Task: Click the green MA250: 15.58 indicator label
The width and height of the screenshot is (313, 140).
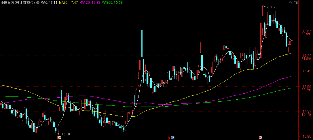Action: click(x=112, y=3)
